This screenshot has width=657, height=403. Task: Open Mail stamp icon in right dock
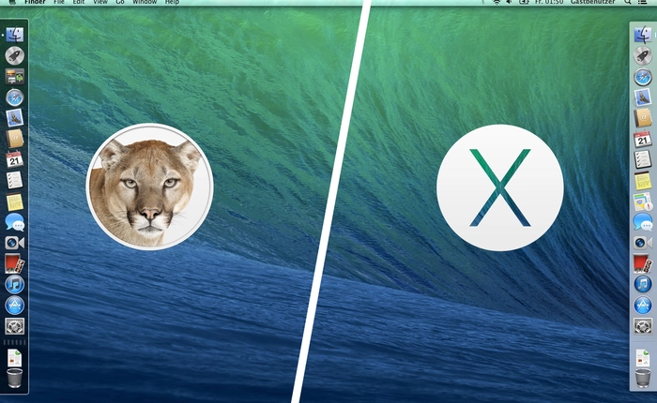point(643,97)
